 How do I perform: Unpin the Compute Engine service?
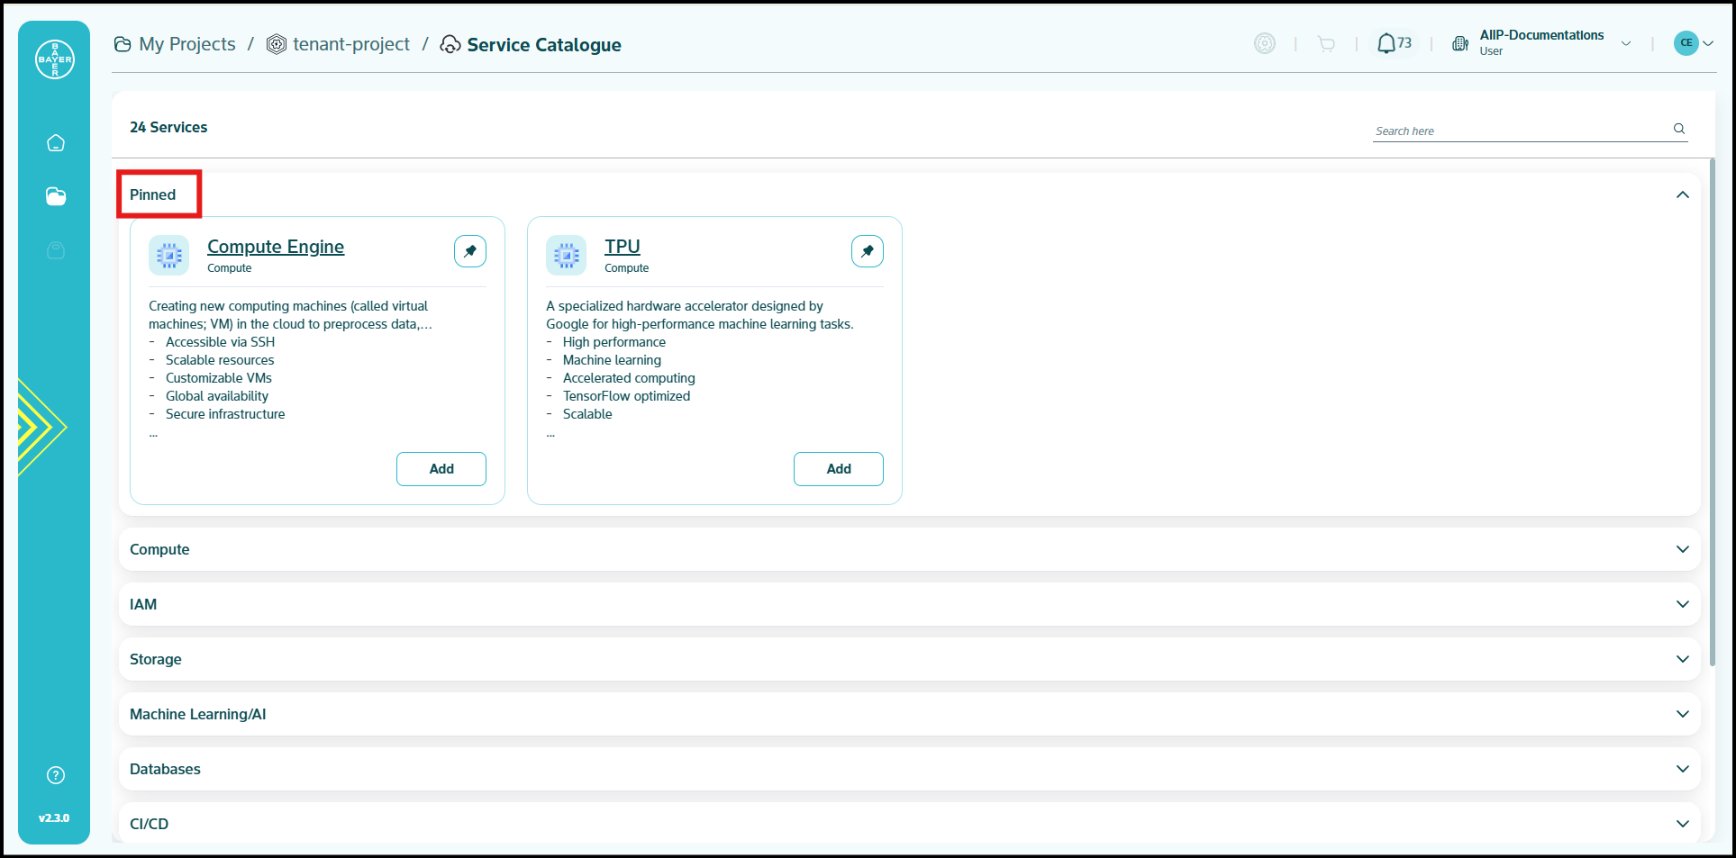point(470,251)
